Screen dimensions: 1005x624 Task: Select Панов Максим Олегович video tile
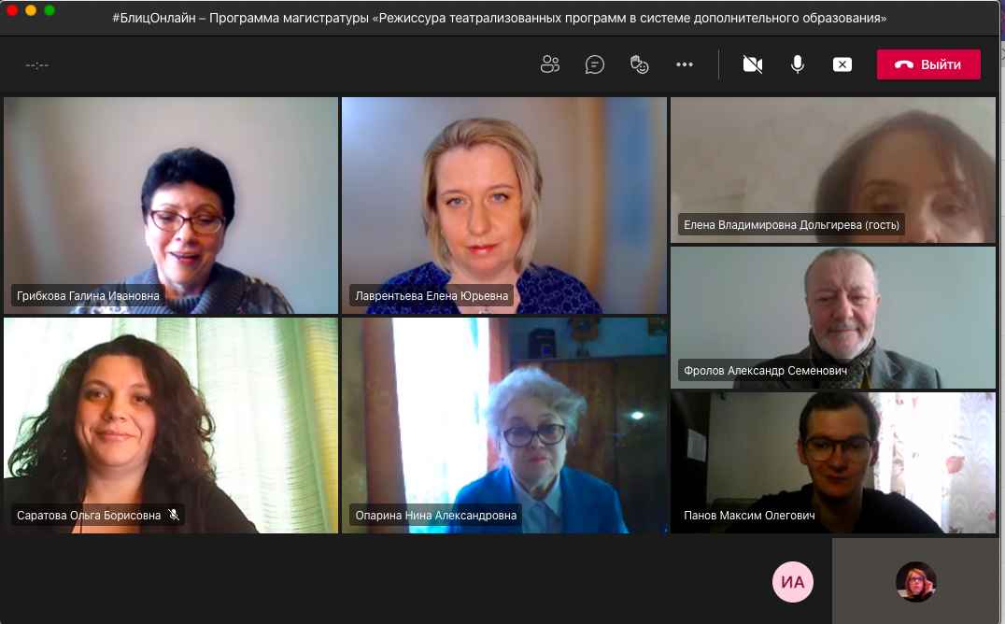pos(833,461)
